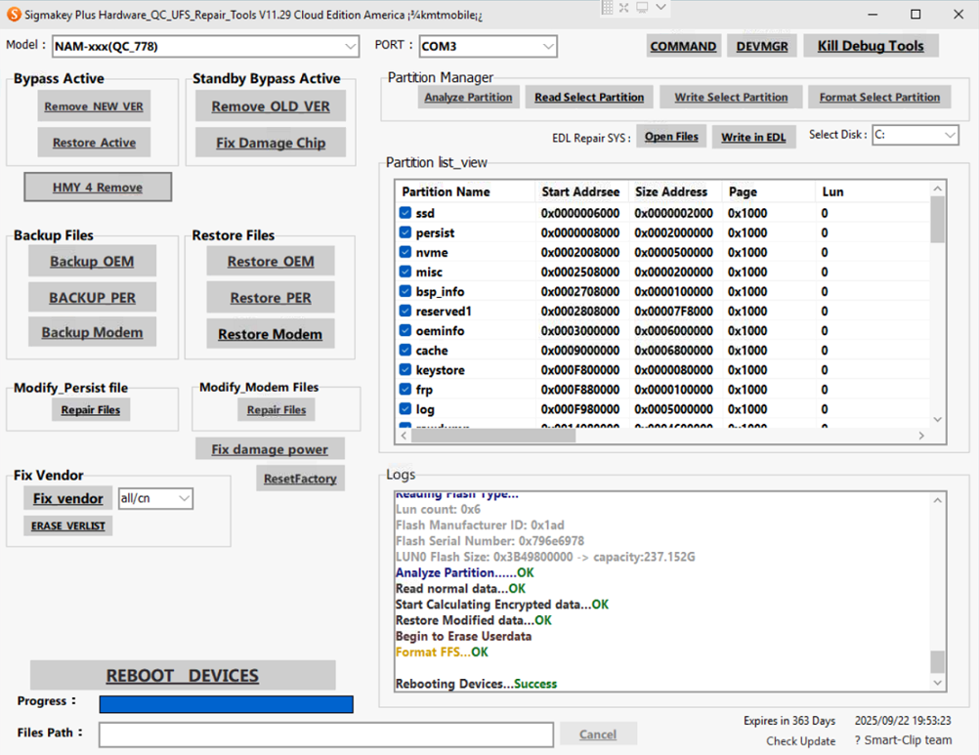Deselect the oeminfo partition checkbox

[x=405, y=331]
